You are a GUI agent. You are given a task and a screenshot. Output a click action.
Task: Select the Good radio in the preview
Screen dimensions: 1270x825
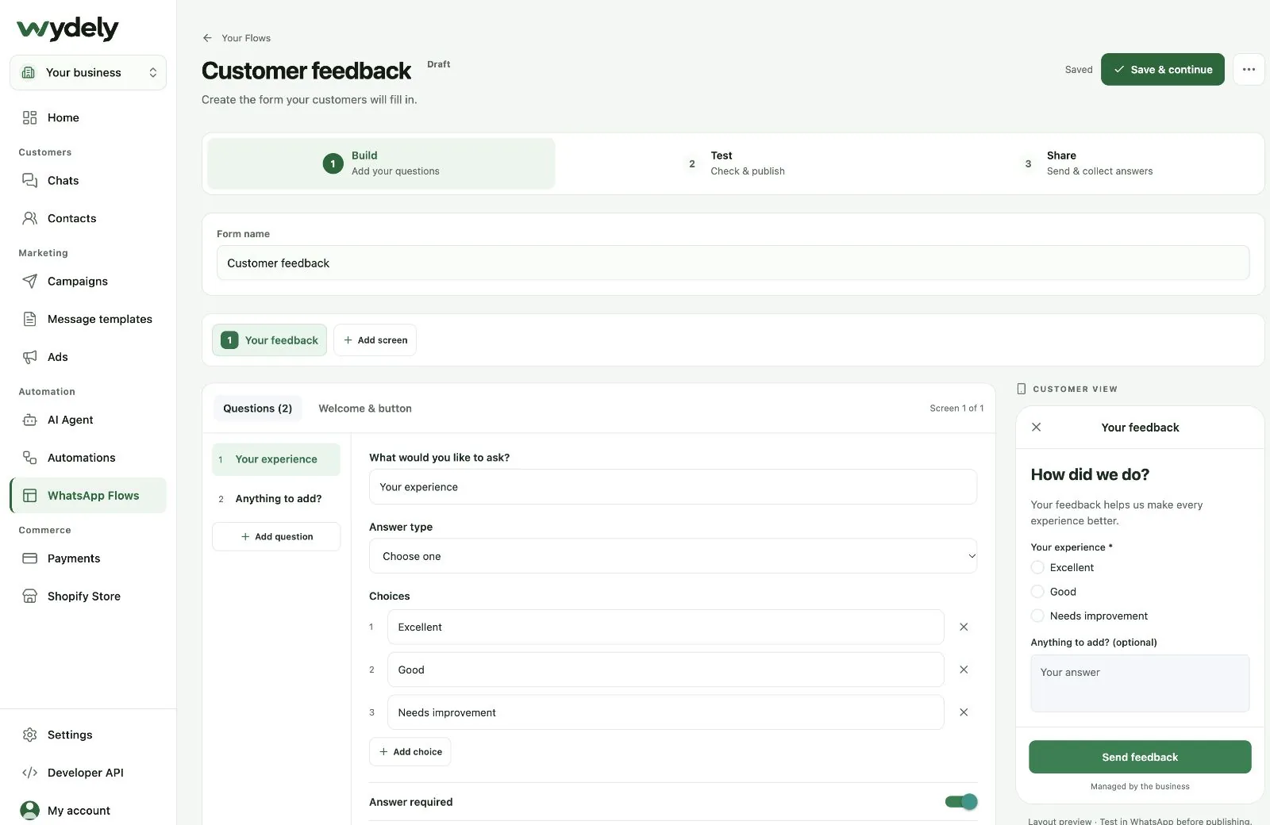(1037, 592)
